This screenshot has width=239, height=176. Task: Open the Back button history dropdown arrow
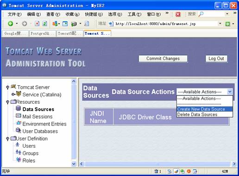click(17, 24)
